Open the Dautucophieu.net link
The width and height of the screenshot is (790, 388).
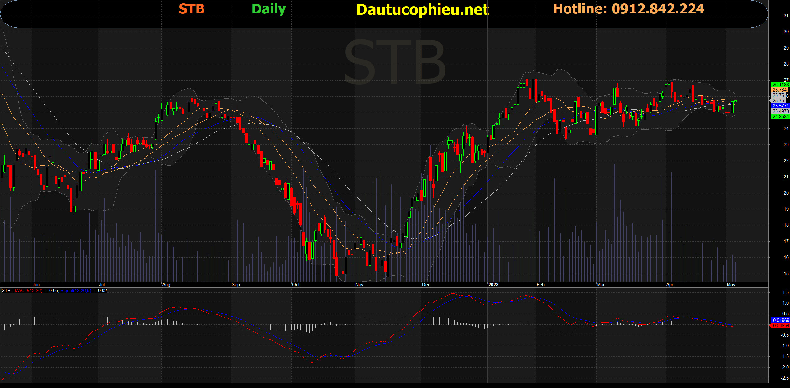click(422, 10)
